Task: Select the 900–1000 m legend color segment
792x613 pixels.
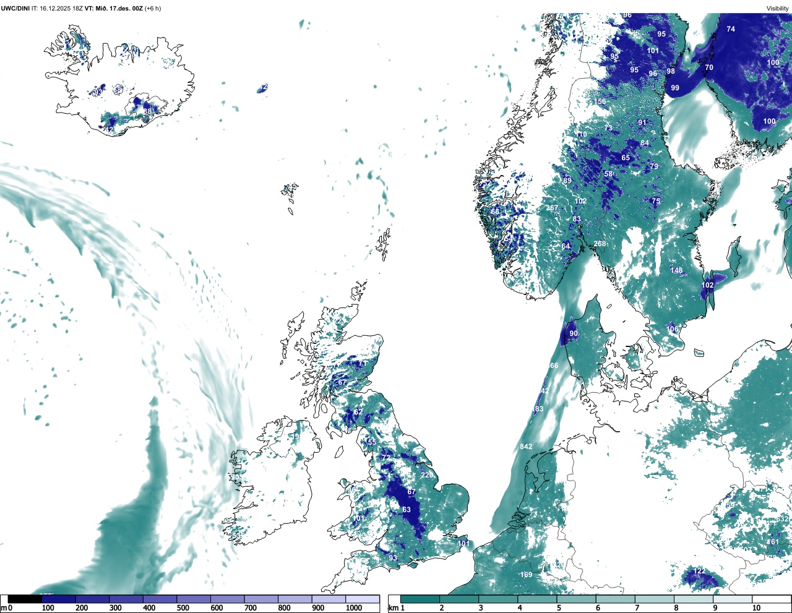Action: [329, 599]
